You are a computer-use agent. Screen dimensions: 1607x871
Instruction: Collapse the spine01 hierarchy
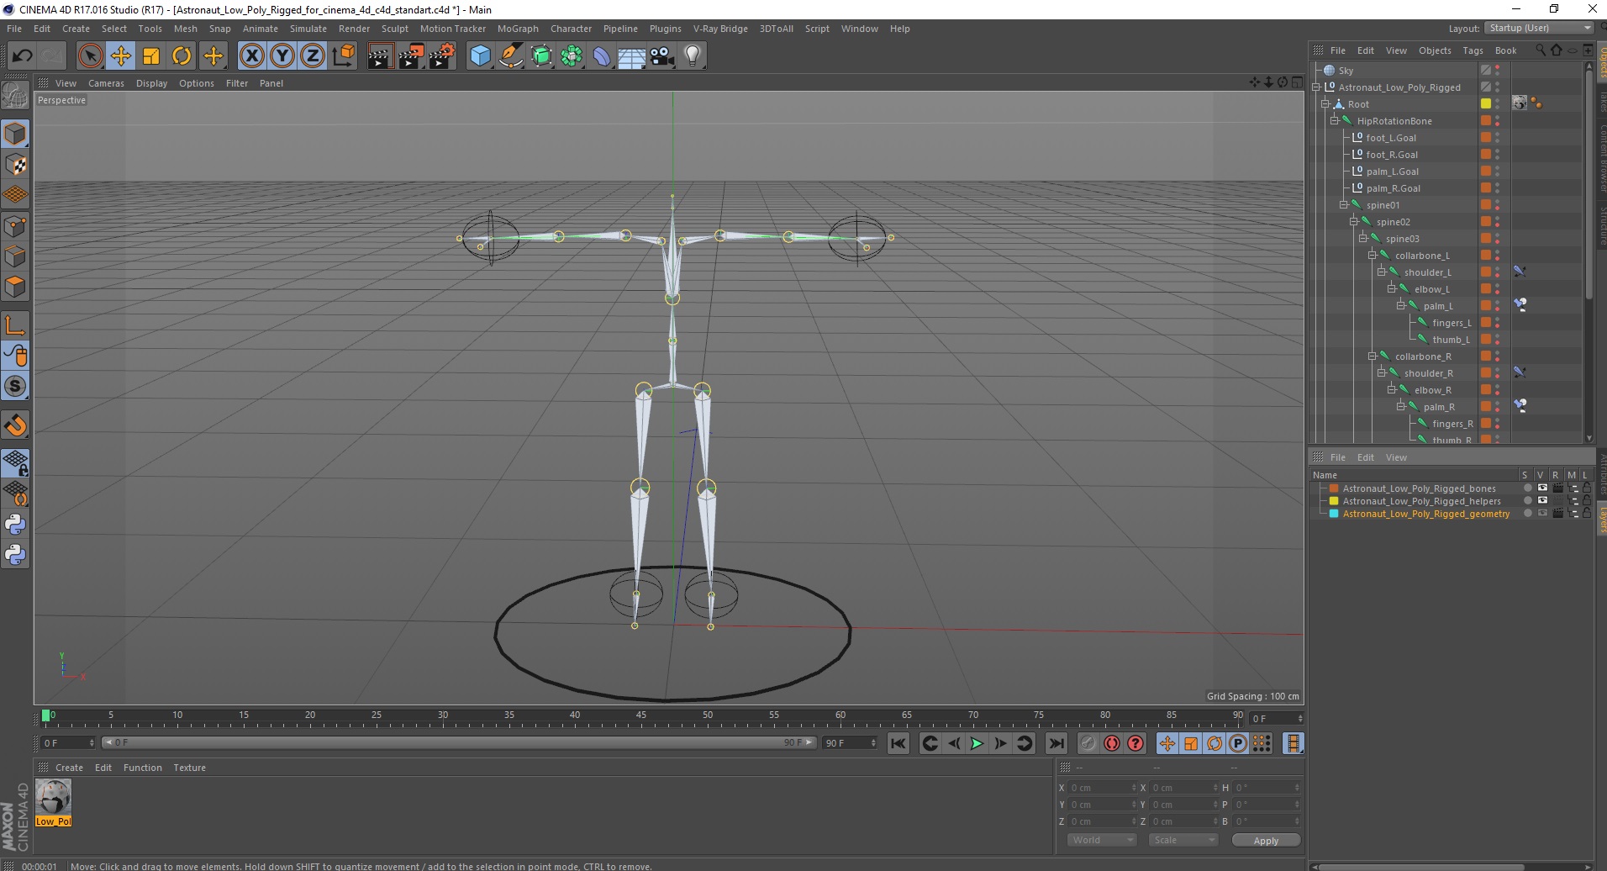click(x=1343, y=205)
